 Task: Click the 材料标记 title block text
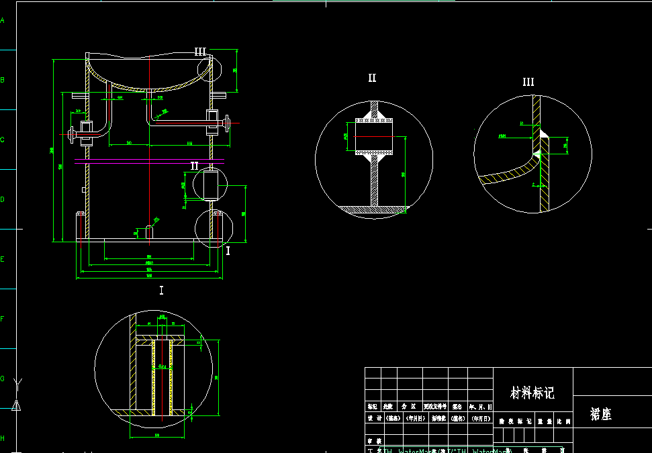click(532, 393)
